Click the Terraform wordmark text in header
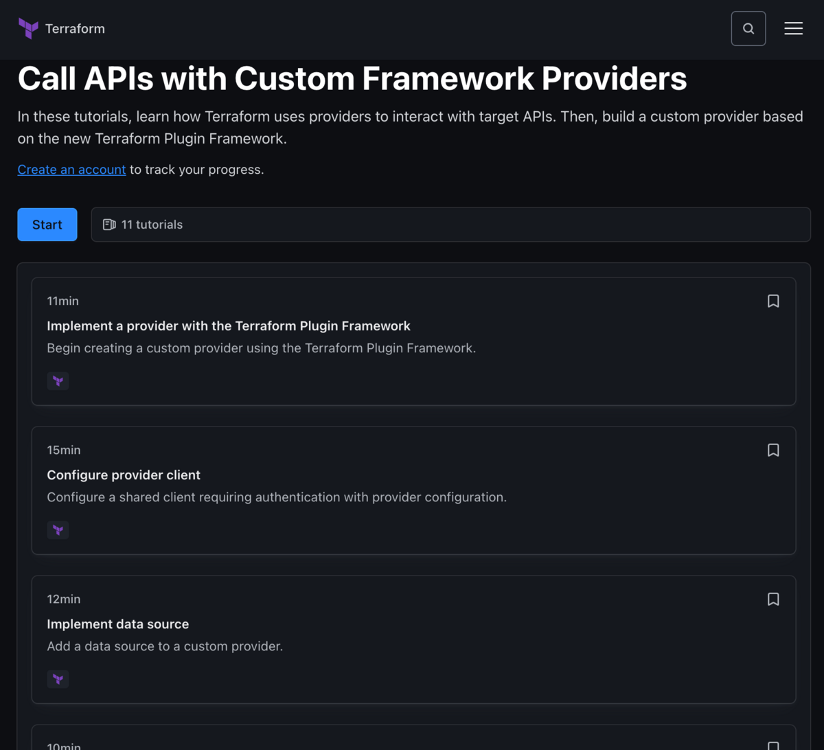This screenshot has width=824, height=750. (x=75, y=29)
